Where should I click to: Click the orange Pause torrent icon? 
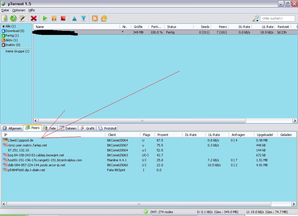tap(54, 18)
